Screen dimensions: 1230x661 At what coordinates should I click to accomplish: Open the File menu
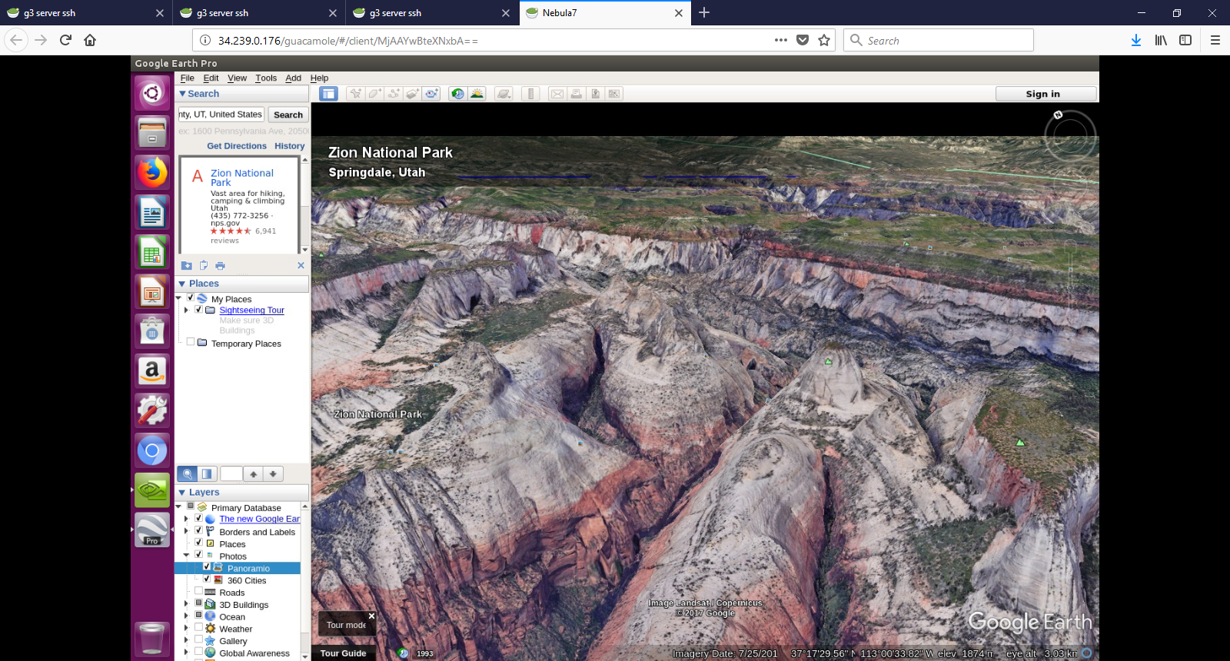click(187, 78)
